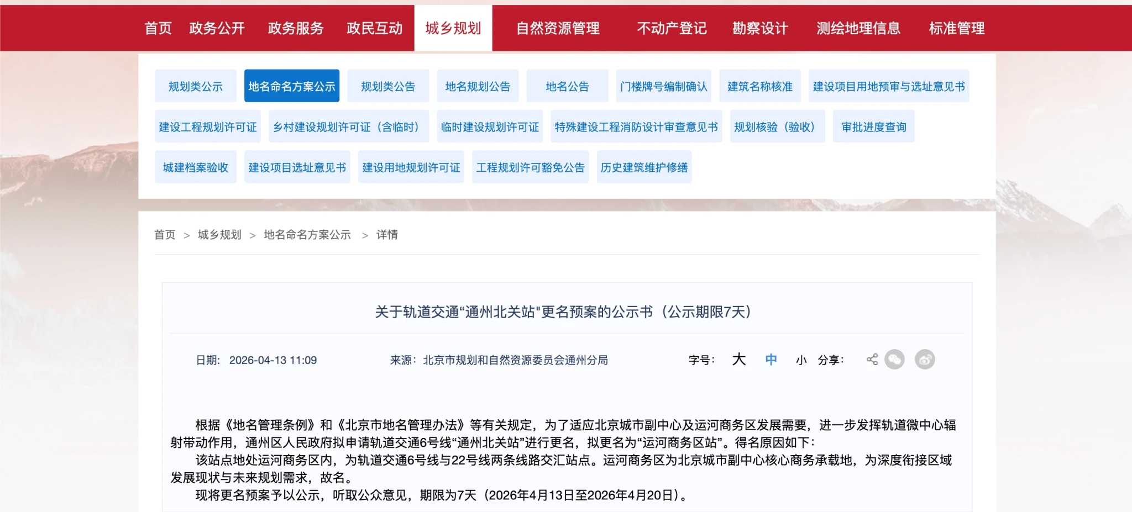Go to 首页 in top navigation bar
The width and height of the screenshot is (1132, 512).
tap(158, 28)
